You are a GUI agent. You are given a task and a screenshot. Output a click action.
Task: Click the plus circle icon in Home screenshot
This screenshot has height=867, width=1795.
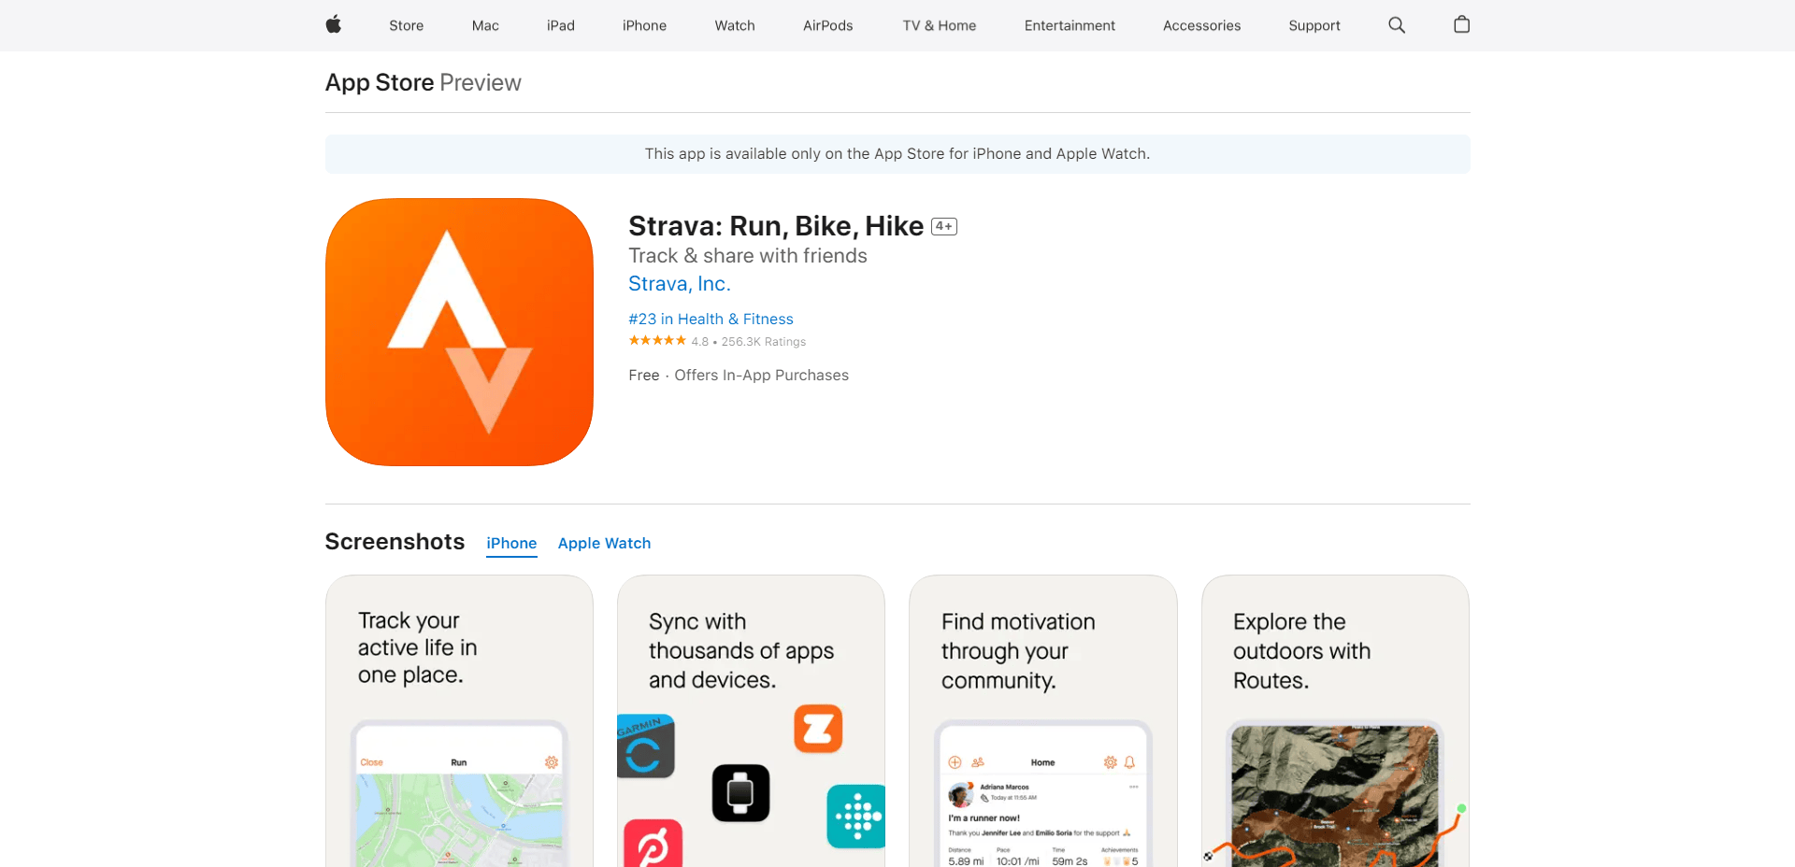point(955,762)
